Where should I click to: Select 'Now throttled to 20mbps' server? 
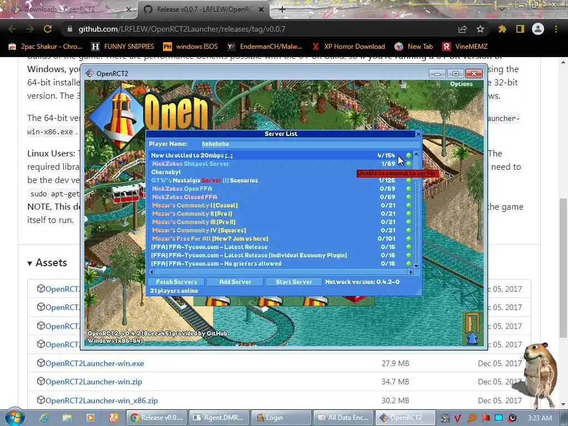tap(281, 155)
